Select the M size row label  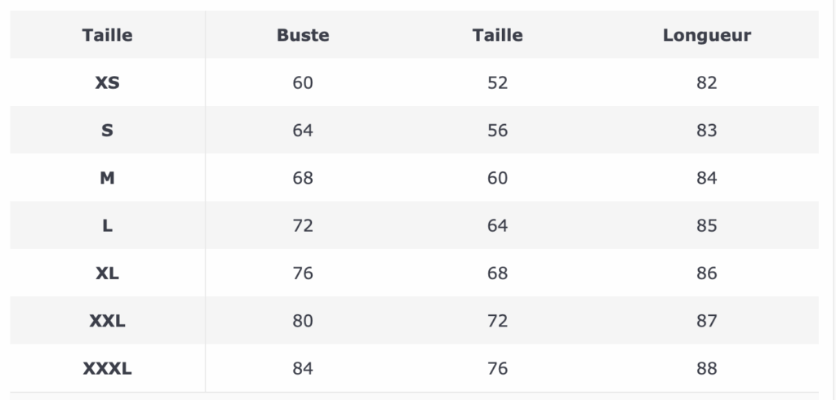pyautogui.click(x=107, y=178)
